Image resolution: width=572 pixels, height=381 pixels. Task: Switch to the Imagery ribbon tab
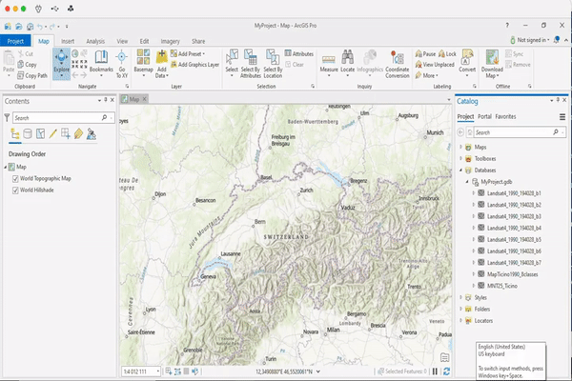(171, 41)
